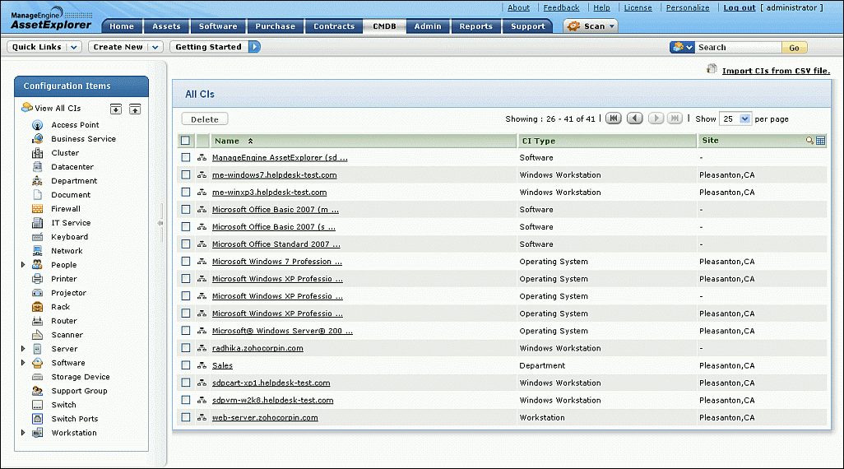Open relationship map icon for radhika.zohocorpin.com

coord(202,348)
